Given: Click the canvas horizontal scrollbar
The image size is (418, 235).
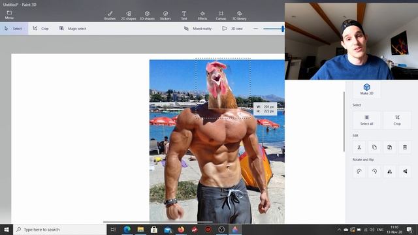Looking at the screenshot, I should 158,222.
